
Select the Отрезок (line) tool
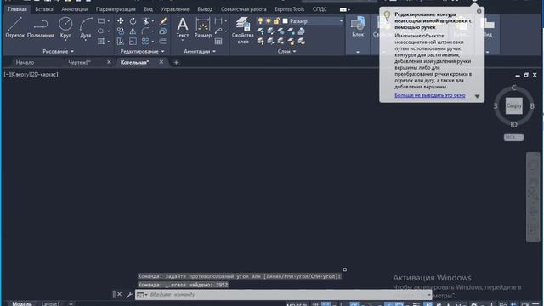point(15,27)
